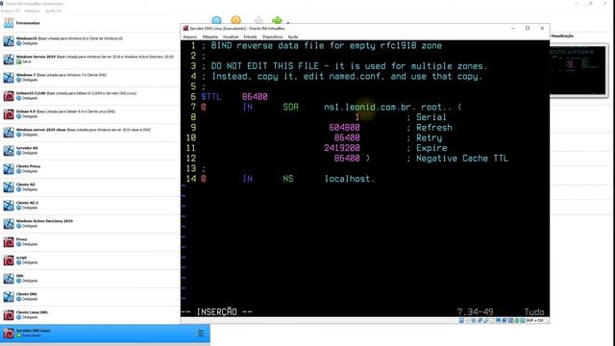The height and width of the screenshot is (346, 615).
Task: Click the 604800 Refresh value
Action: (x=344, y=128)
